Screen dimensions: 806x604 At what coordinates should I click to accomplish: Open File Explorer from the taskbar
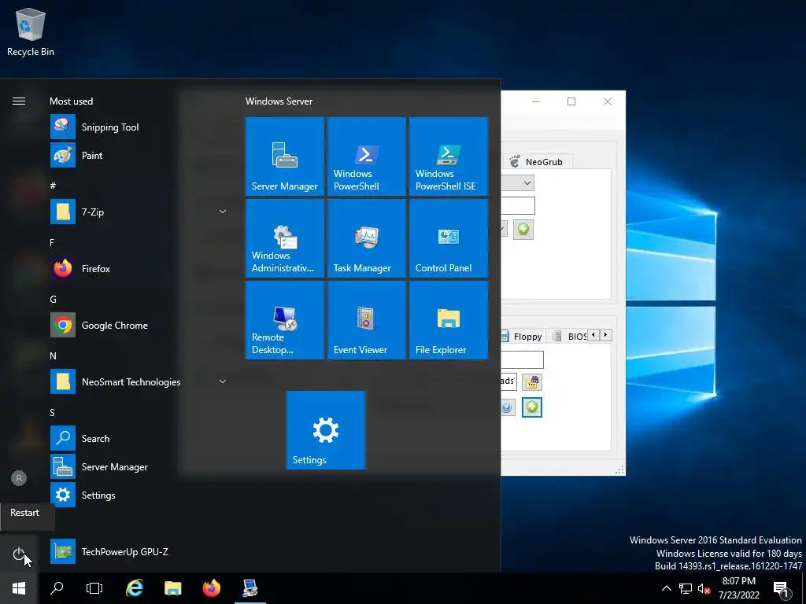point(172,588)
